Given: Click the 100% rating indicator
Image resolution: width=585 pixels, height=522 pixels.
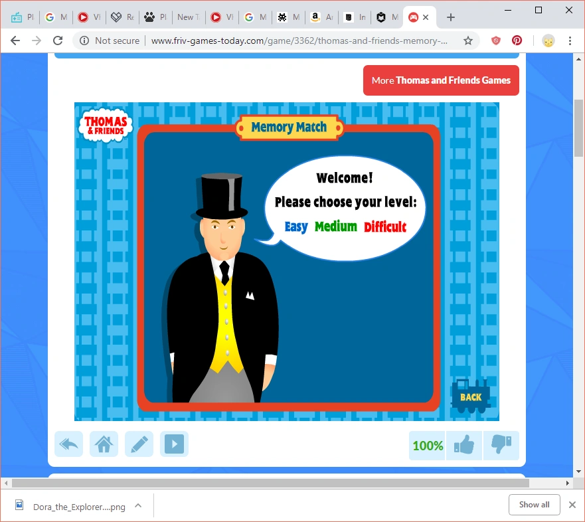Looking at the screenshot, I should coord(427,445).
